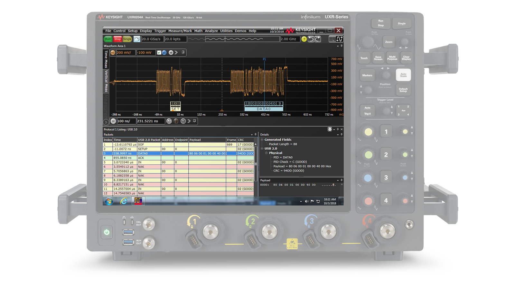Click the yellow T trigger indicator icon
The height and width of the screenshot is (289, 515).
304,39
